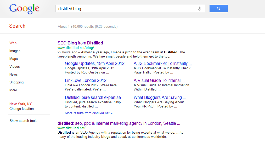The image size is (265, 142).
Task: Switch to Images results
Action: (x=15, y=51)
